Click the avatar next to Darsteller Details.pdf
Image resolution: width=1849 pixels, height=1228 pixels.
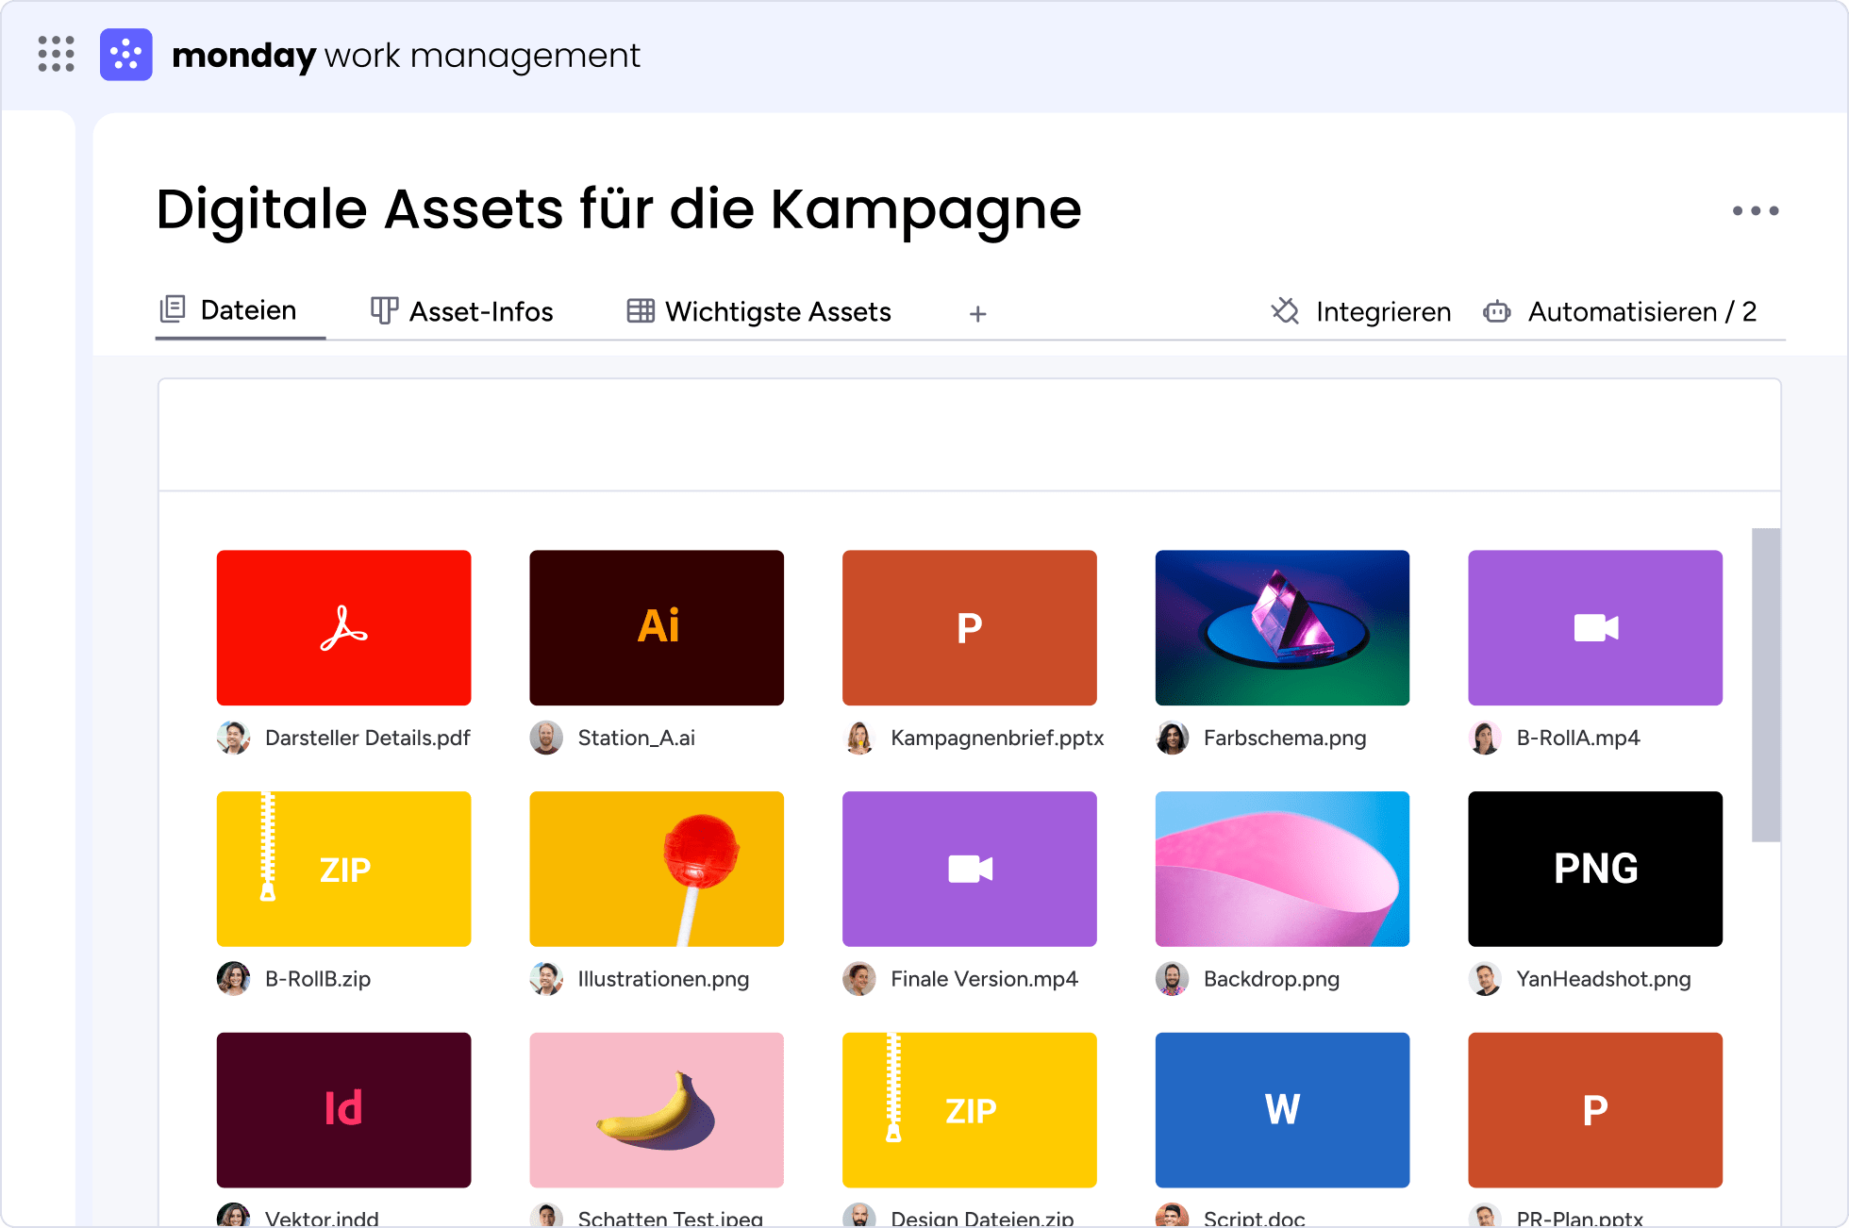(233, 738)
